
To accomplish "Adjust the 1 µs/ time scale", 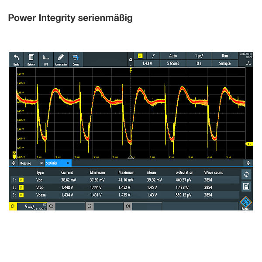I will (199, 56).
